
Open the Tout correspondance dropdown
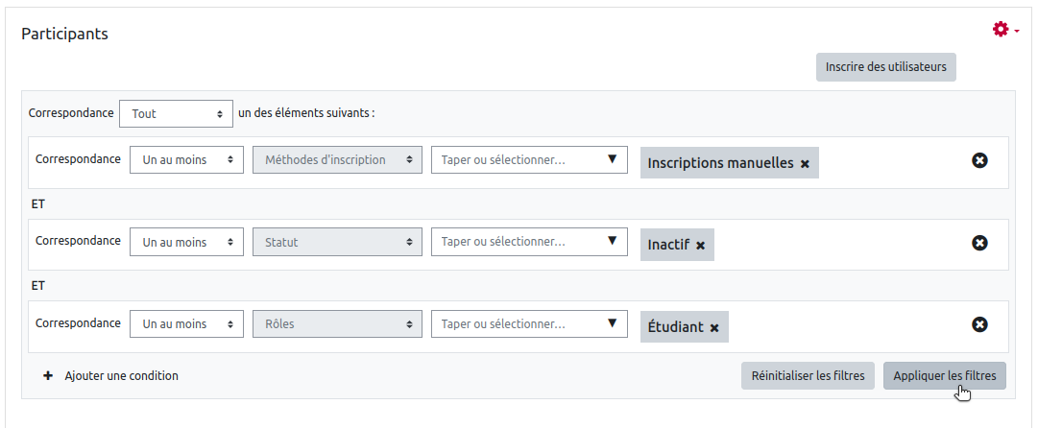pos(176,113)
